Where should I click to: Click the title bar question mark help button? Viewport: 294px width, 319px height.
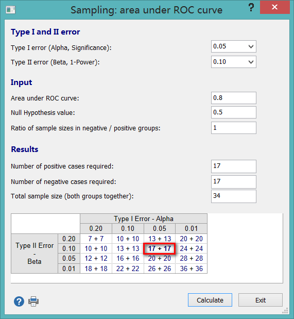251,8
